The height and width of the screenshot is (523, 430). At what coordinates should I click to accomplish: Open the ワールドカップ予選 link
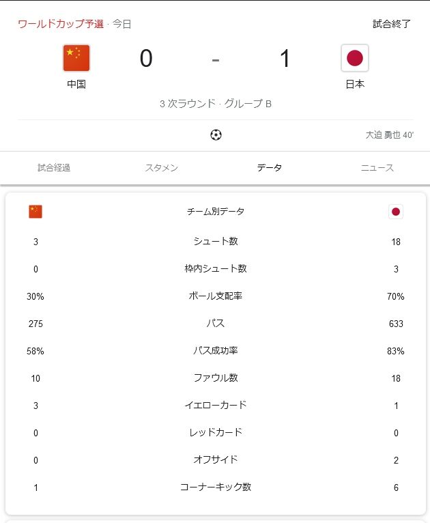(x=61, y=24)
